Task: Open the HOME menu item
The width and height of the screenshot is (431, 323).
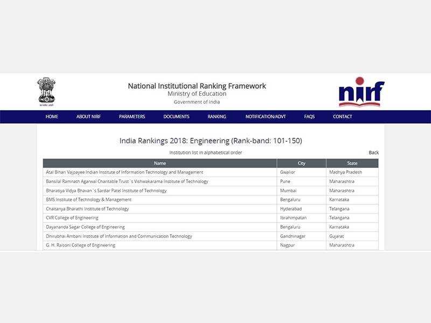Action: click(52, 116)
